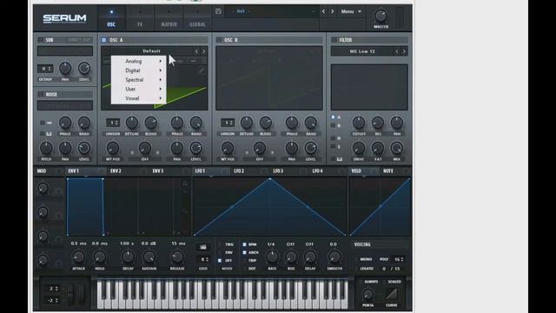Image resolution: width=556 pixels, height=313 pixels.
Task: Open the SUB waveform selector box
Action: pyautogui.click(x=65, y=51)
